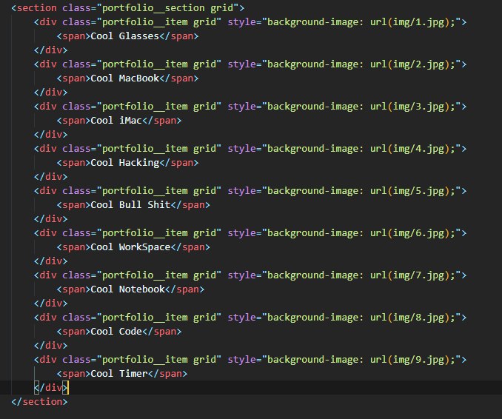The height and width of the screenshot is (419, 502).
Task: Click the url(img/1.jpg) value
Action: (409, 22)
